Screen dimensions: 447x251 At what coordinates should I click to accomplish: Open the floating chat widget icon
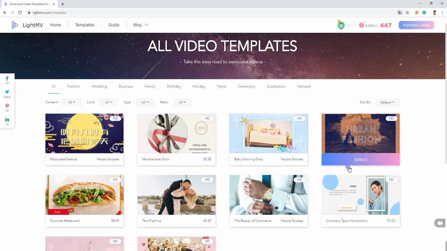pyautogui.click(x=440, y=223)
